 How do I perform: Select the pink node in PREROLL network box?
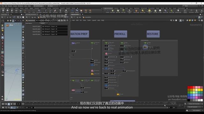point(106,54)
